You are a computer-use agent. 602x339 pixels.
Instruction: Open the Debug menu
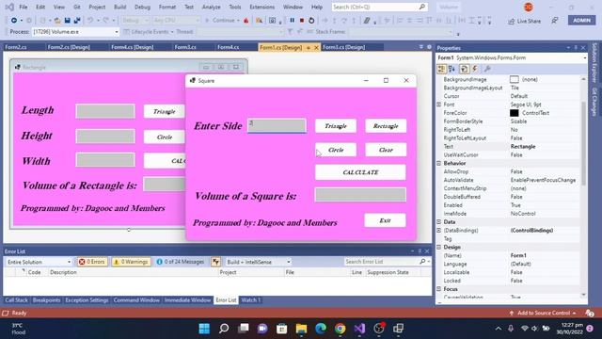142,7
